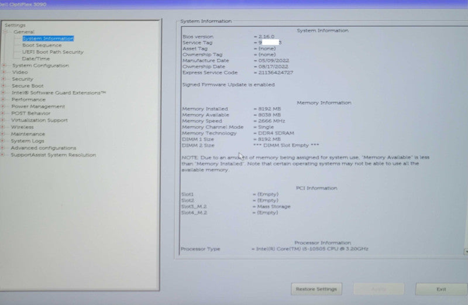Click the Restore Settings button
468x305 pixels.
coord(316,289)
